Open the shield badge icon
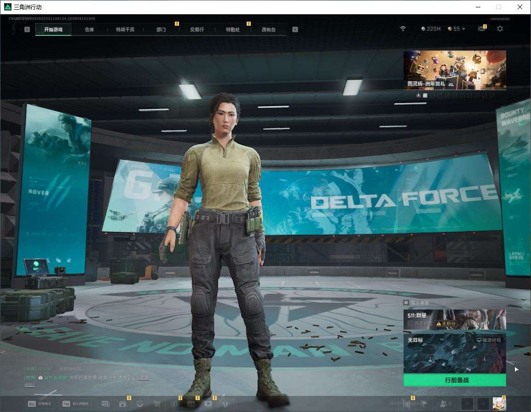Screen dimensions: 531x412 click(x=174, y=404)
